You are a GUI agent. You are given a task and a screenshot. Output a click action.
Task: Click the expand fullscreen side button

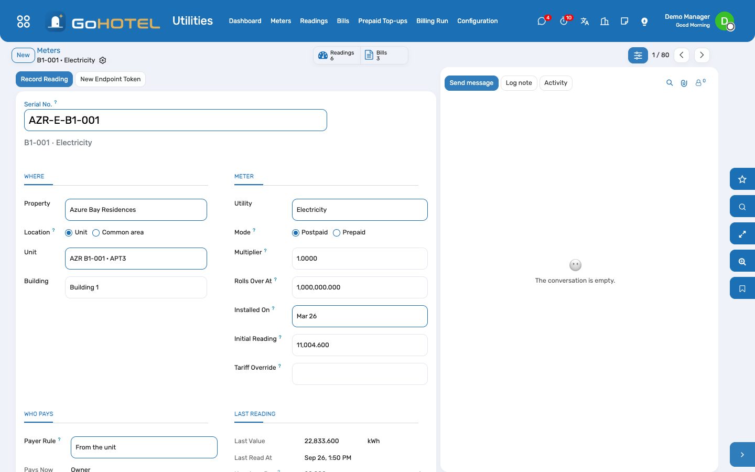coord(742,234)
